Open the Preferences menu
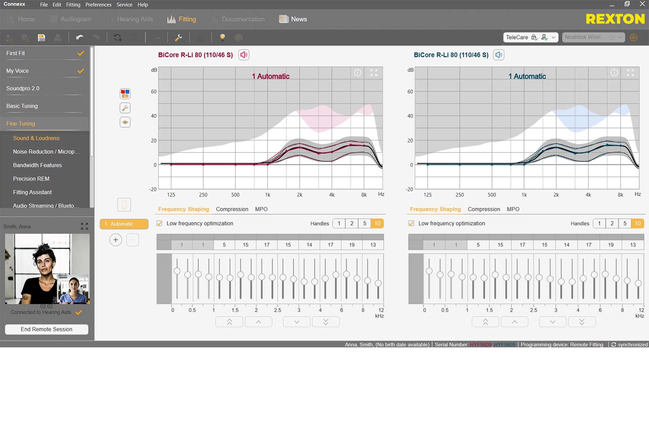The image size is (649, 433). tap(98, 4)
